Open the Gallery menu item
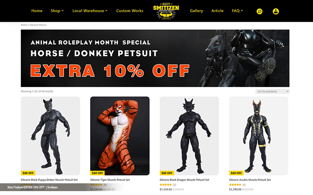 [x=196, y=11]
